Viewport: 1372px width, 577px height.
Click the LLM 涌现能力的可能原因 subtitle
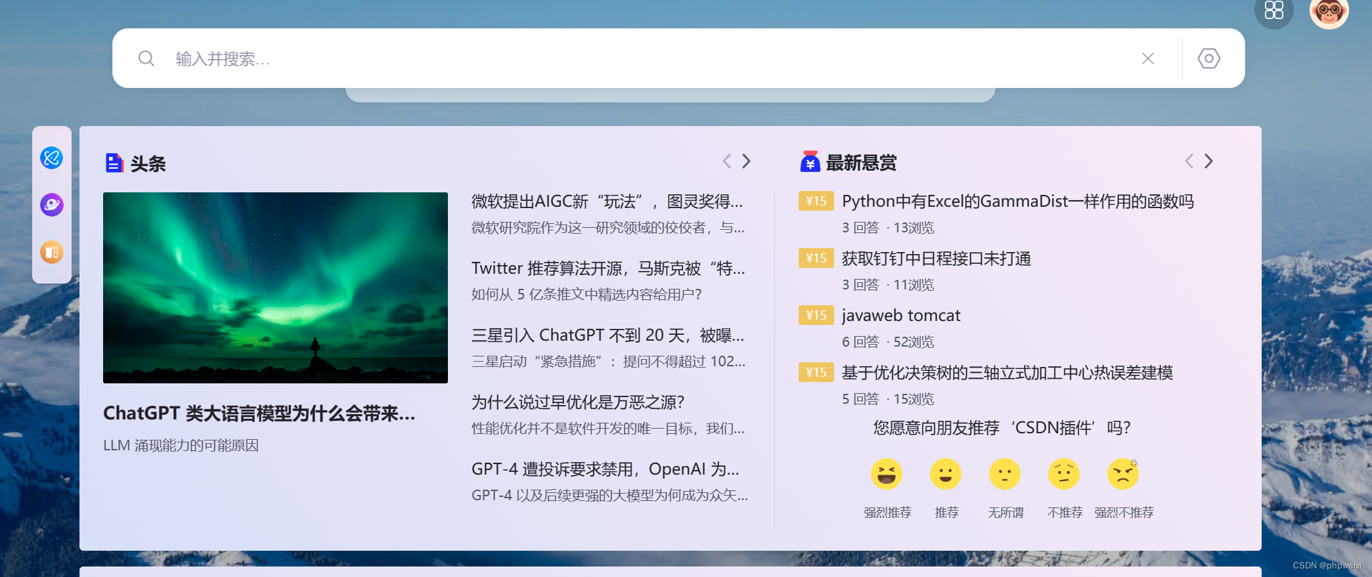[181, 445]
